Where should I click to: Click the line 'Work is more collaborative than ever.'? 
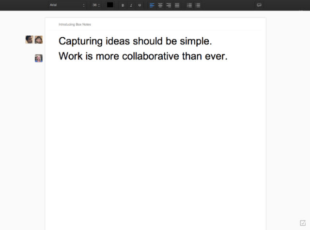point(143,56)
